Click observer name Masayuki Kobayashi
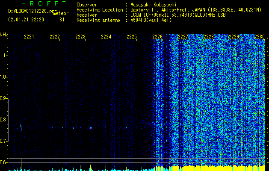Image resolution: width=269 pixels, height=171 pixels. pos(154,5)
